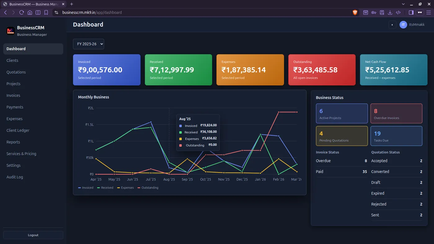The width and height of the screenshot is (434, 244).
Task: Toggle the Received series in chart legend
Action: (105, 188)
